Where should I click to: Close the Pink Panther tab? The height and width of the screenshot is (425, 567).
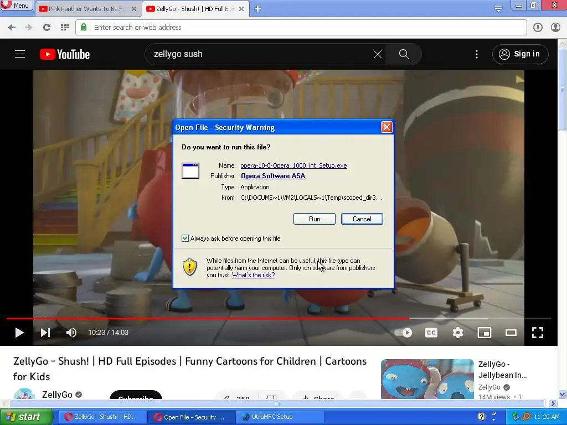[x=134, y=9]
